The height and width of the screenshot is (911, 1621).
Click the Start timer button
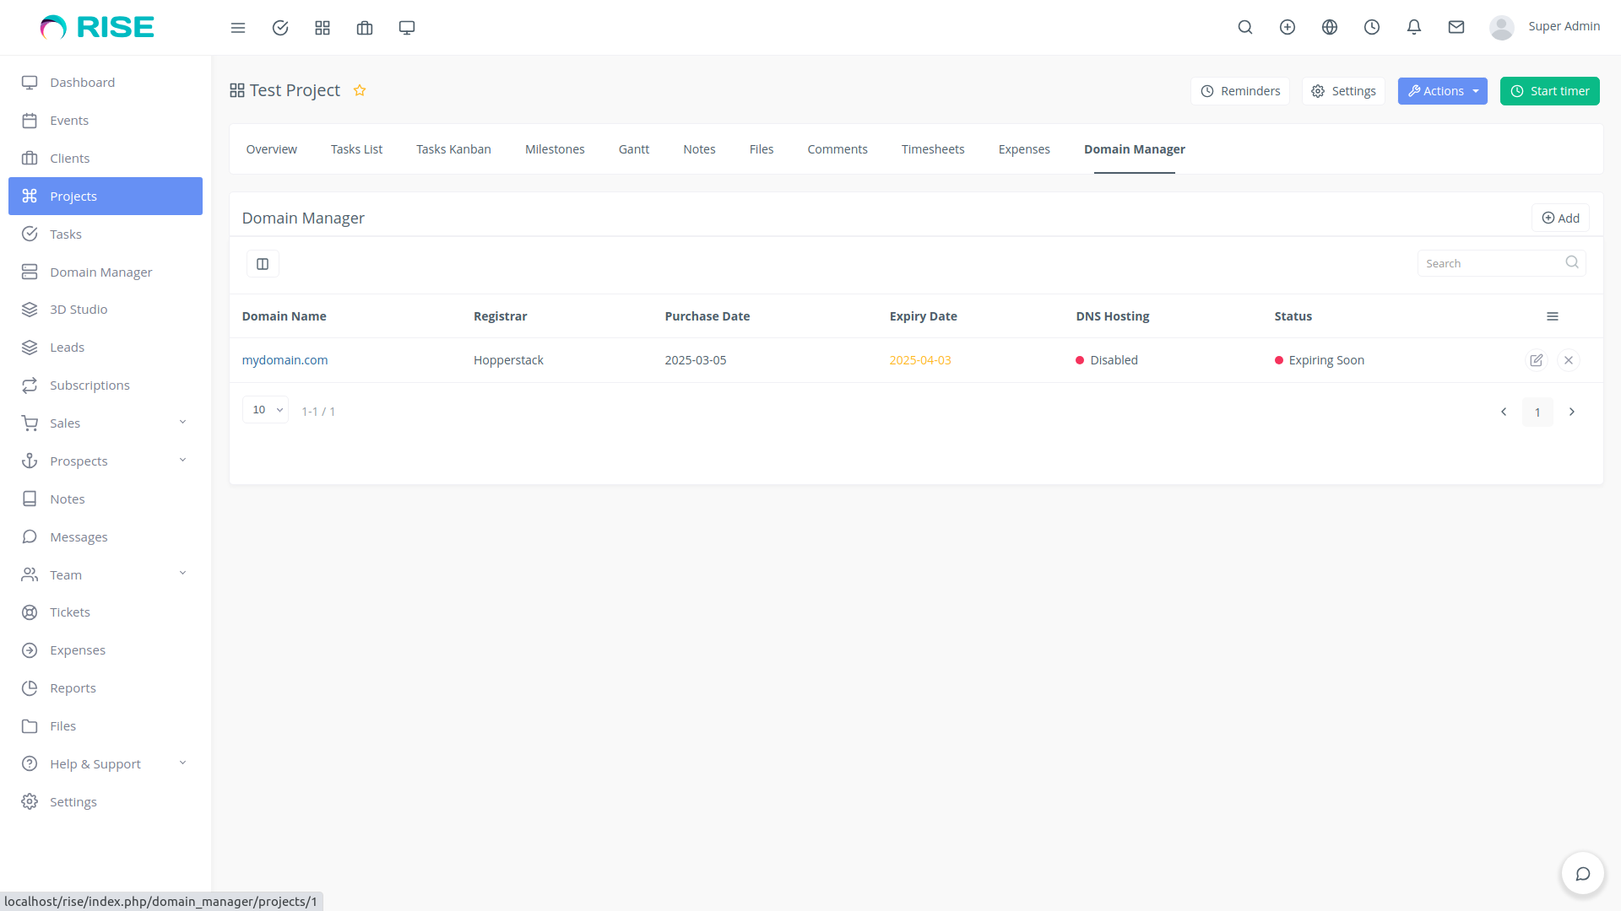[x=1550, y=90]
